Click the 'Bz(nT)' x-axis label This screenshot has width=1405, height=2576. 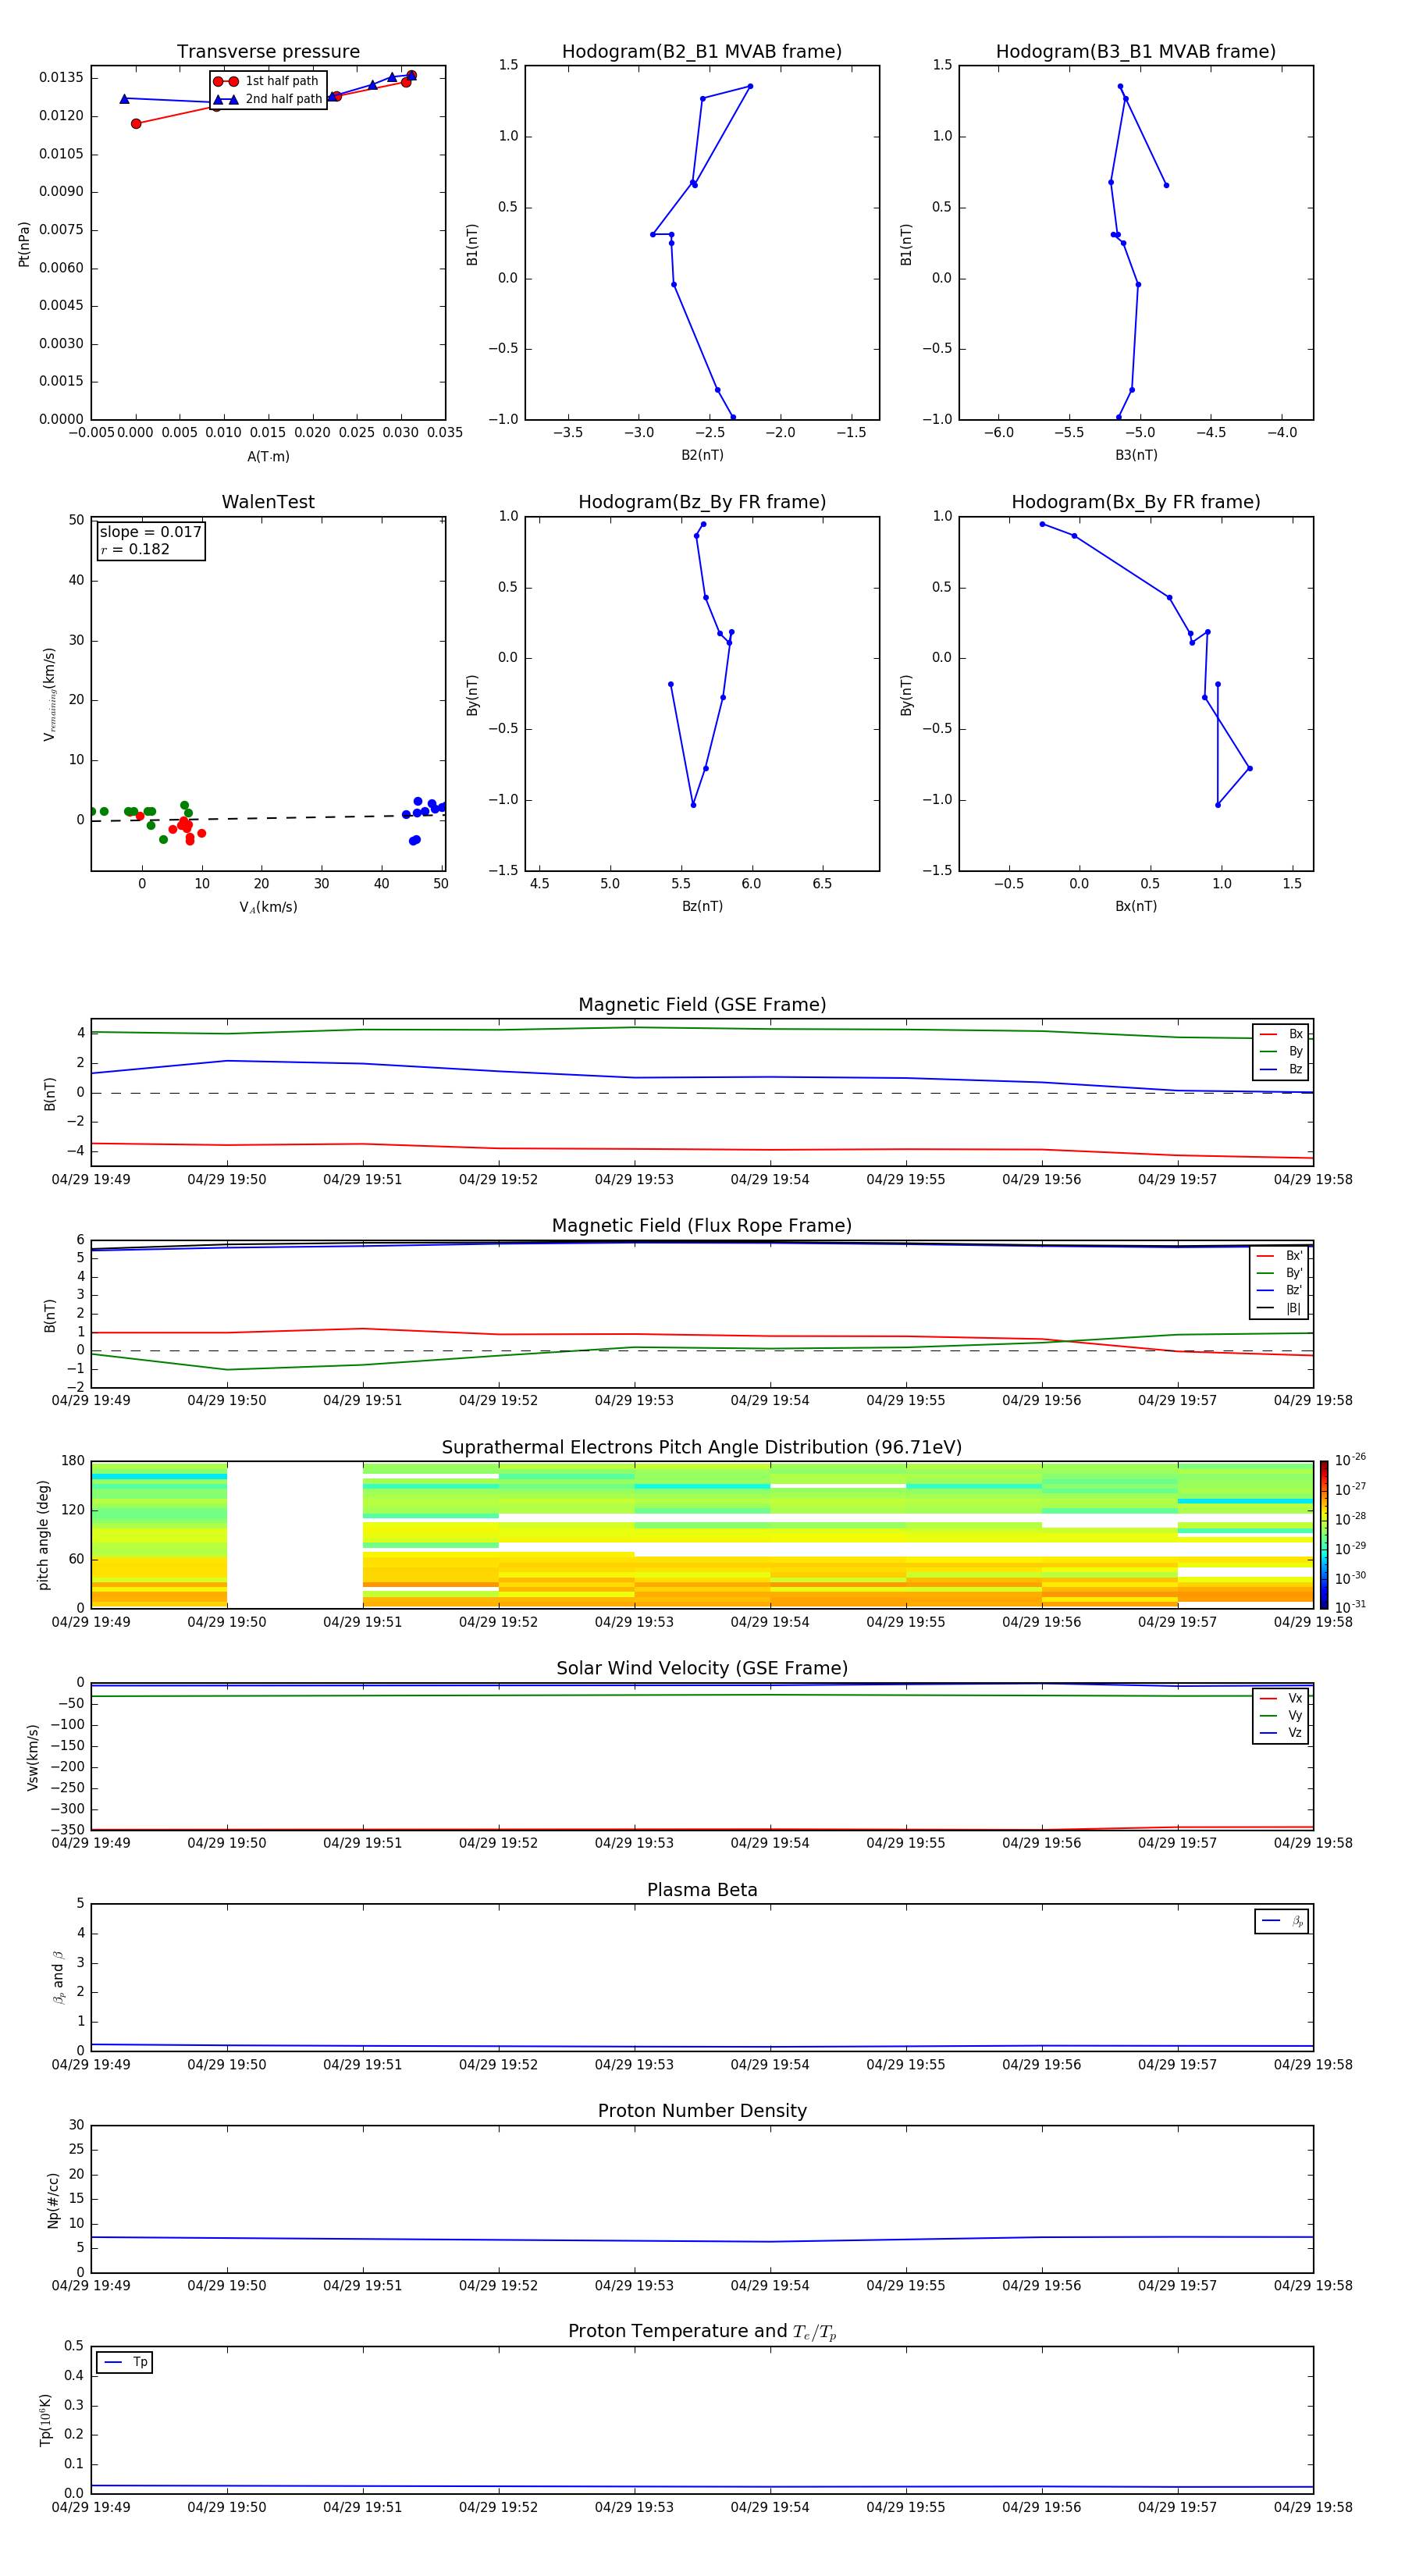click(x=702, y=907)
